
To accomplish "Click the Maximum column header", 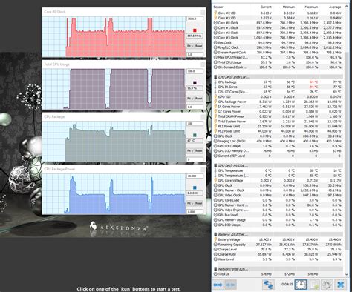I will click(311, 7).
